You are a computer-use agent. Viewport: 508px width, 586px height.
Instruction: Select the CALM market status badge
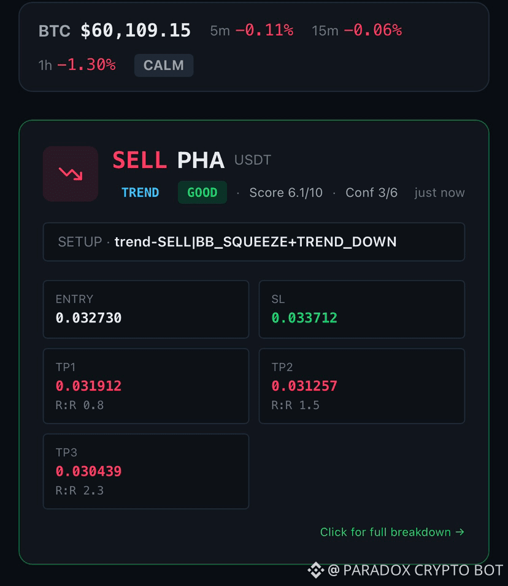click(x=164, y=66)
